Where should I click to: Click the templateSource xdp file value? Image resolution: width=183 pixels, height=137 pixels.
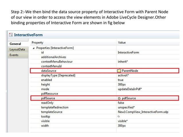(x=143, y=112)
